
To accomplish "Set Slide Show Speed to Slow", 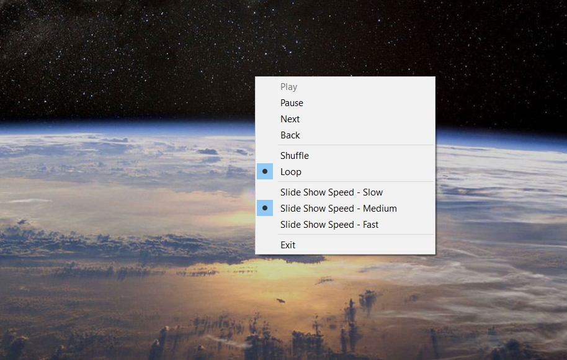I will [345, 192].
